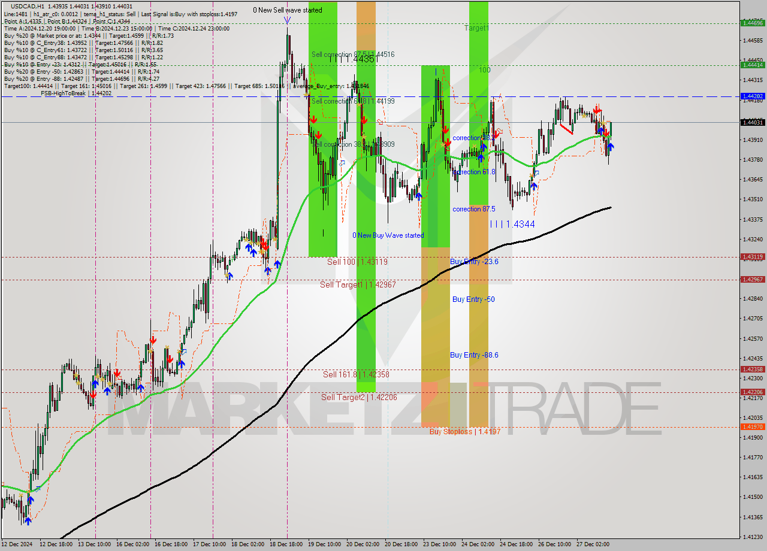
Task: Click the '100' label in the green column
Action: click(x=485, y=70)
